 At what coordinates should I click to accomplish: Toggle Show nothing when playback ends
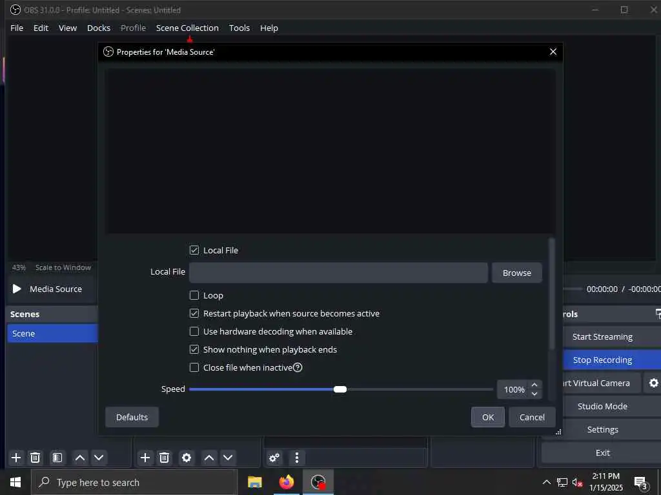tap(194, 349)
